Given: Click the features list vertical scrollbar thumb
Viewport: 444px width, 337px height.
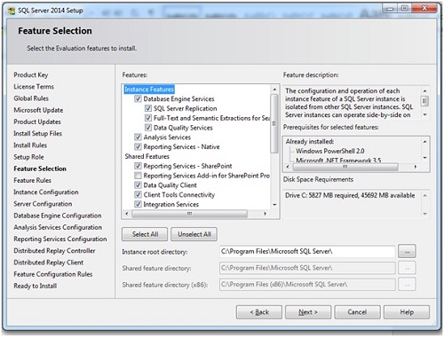Looking at the screenshot, I should tap(274, 123).
